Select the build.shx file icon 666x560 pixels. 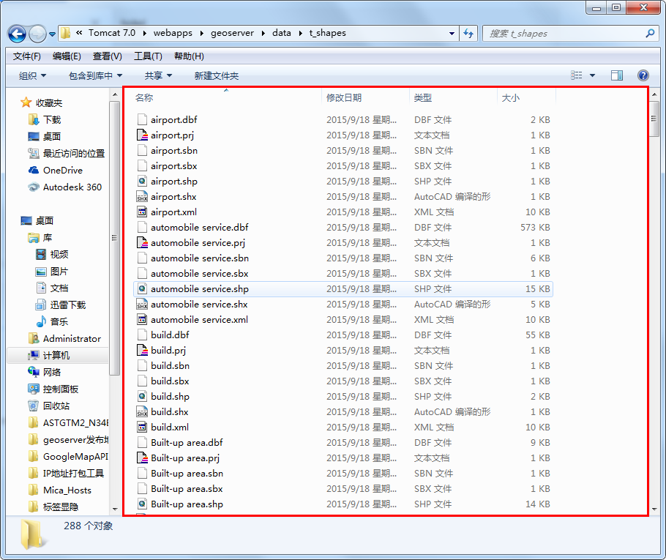click(x=142, y=411)
